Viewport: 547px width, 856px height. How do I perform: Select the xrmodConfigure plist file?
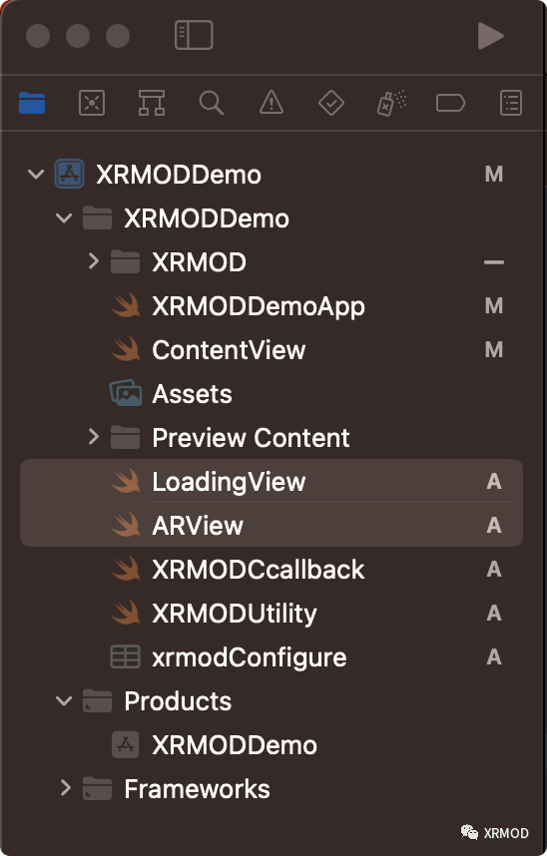tap(250, 656)
